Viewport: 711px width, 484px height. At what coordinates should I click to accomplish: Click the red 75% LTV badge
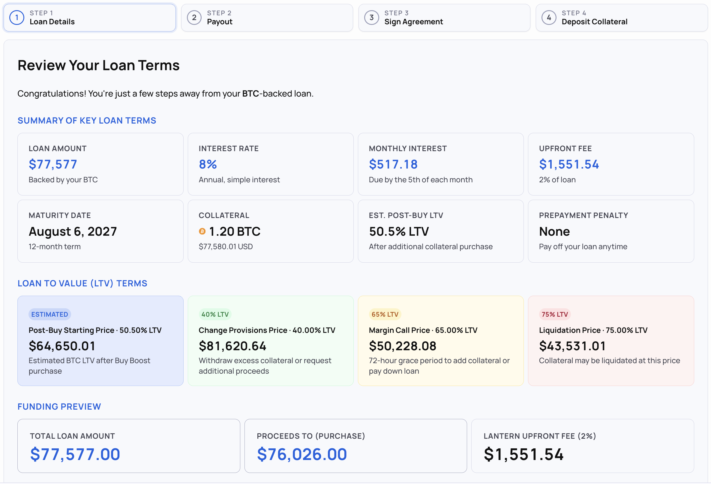[x=555, y=314]
